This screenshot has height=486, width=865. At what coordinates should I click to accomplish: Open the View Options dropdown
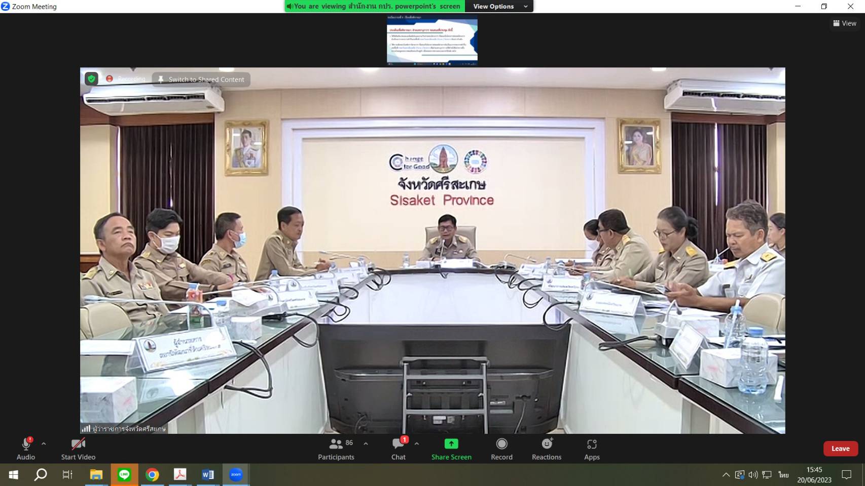[499, 7]
